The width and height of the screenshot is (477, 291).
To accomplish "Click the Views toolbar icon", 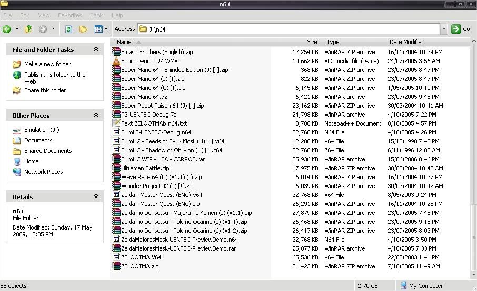I will [98, 29].
